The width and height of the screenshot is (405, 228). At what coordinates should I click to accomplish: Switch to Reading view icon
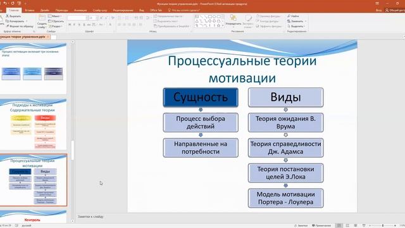click(356, 225)
